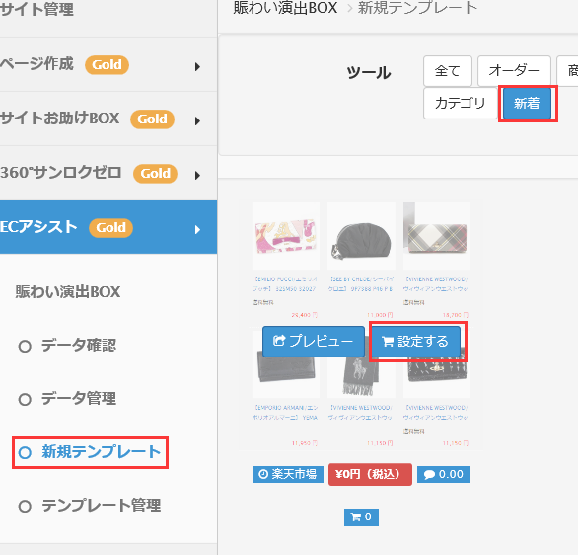Click the EMILIO PUCCI wallet thumbnail
Screen dimensions: 578x555
[x=286, y=236]
